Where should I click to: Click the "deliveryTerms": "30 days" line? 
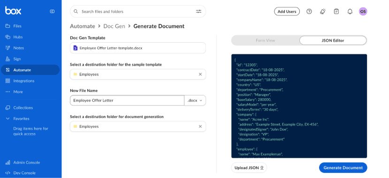[x=258, y=110]
